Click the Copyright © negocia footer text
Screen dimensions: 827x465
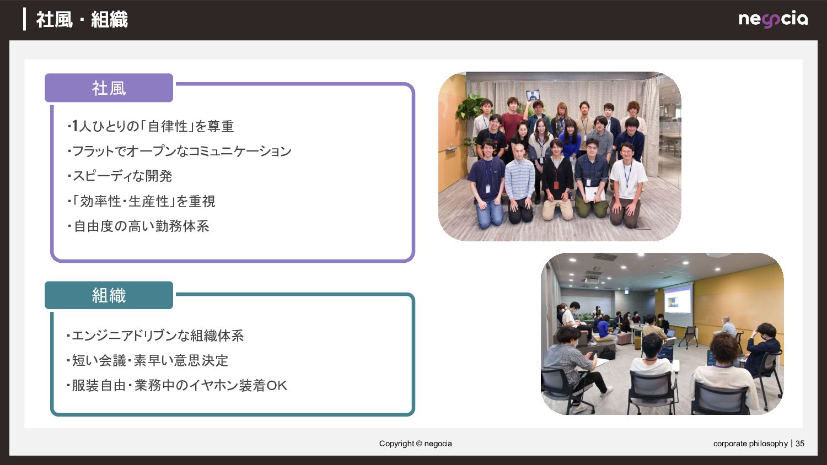(x=415, y=444)
